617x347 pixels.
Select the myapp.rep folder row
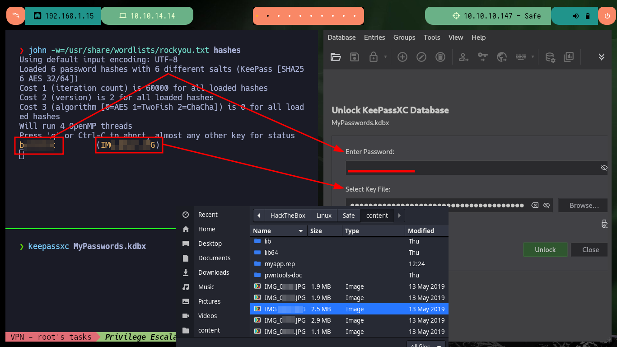click(x=349, y=264)
